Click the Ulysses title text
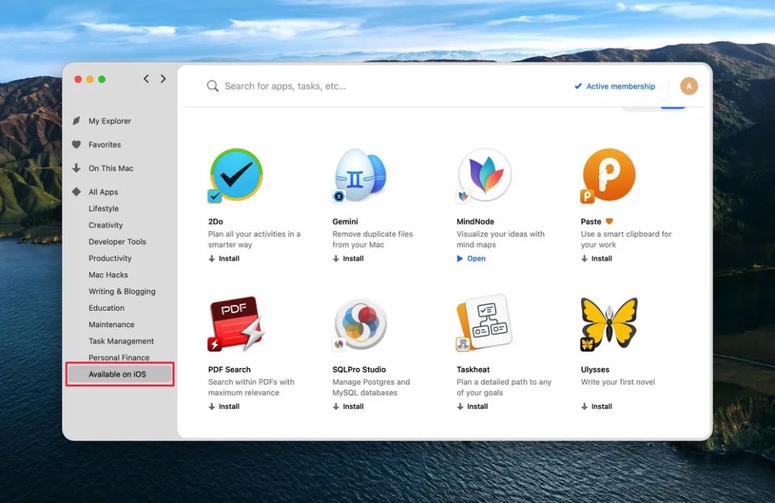Screen dimensions: 775x503 [595, 369]
